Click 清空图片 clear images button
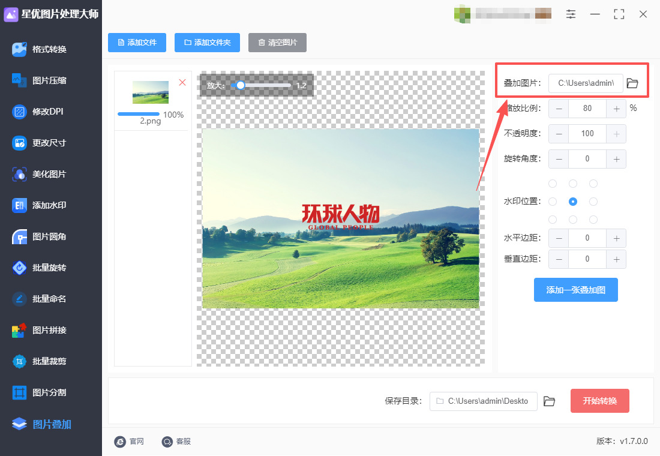This screenshot has width=660, height=456. (277, 43)
